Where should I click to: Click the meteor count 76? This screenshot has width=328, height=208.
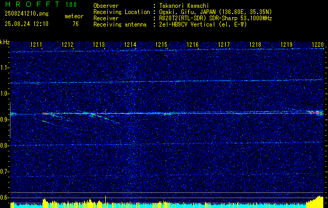pos(76,24)
